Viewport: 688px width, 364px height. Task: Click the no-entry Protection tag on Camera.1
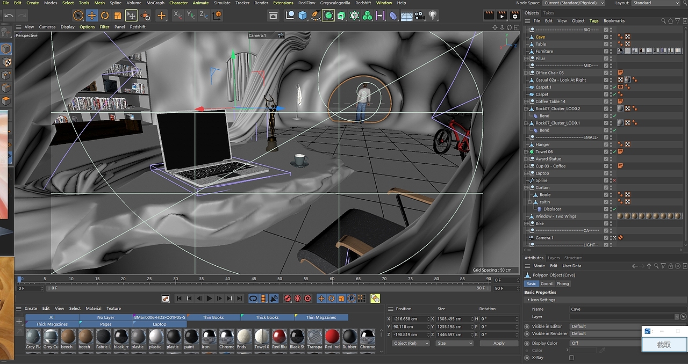[620, 237]
